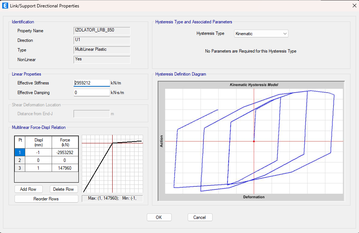Screen dimensions: 359x233
Task: Click the 'No Parameters are Required' message
Action: click(251, 51)
